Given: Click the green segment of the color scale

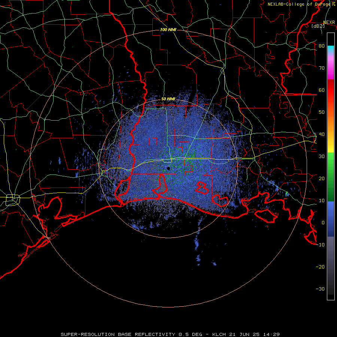Looking at the screenshot, I should pos(331,177).
